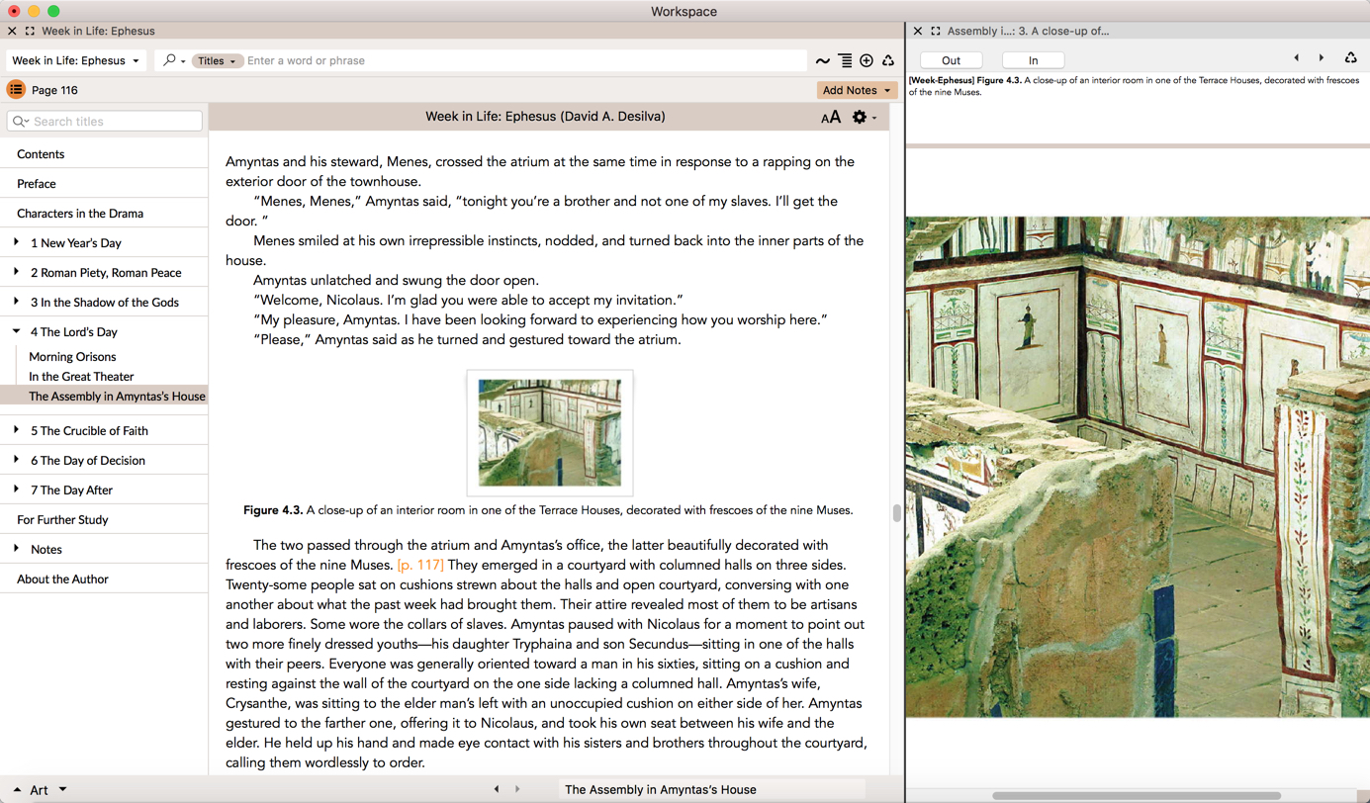Go to previous image in Assembly pane
1370x803 pixels.
tap(1297, 58)
